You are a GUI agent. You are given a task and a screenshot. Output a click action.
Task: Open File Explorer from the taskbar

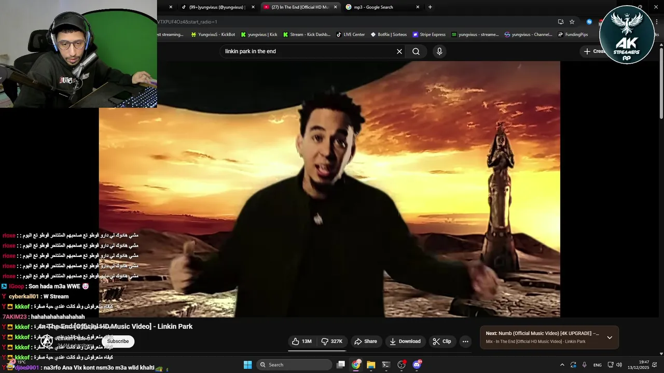coord(371,365)
